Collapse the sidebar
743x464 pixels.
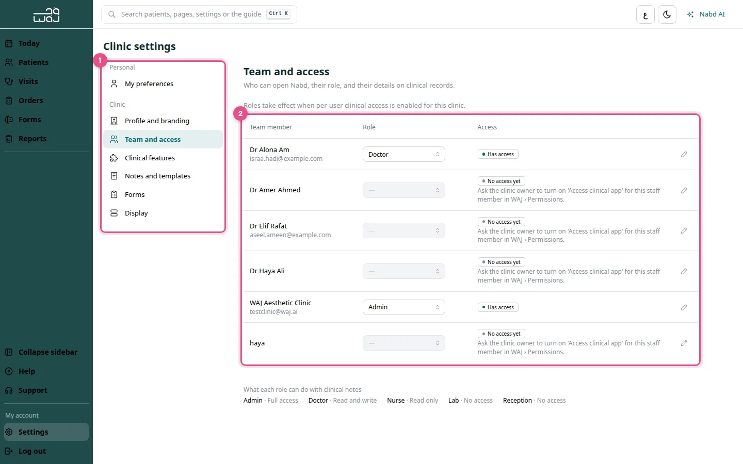click(x=46, y=352)
